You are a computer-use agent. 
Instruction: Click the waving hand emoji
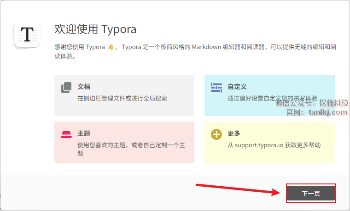pos(111,47)
